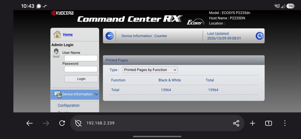Open the browser three-dot menu
This screenshot has height=139, width=301.
(285, 123)
